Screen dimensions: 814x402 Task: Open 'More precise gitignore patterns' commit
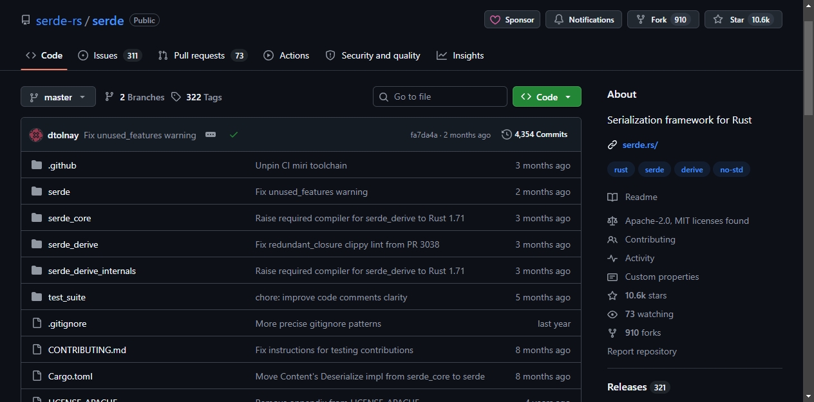[318, 324]
